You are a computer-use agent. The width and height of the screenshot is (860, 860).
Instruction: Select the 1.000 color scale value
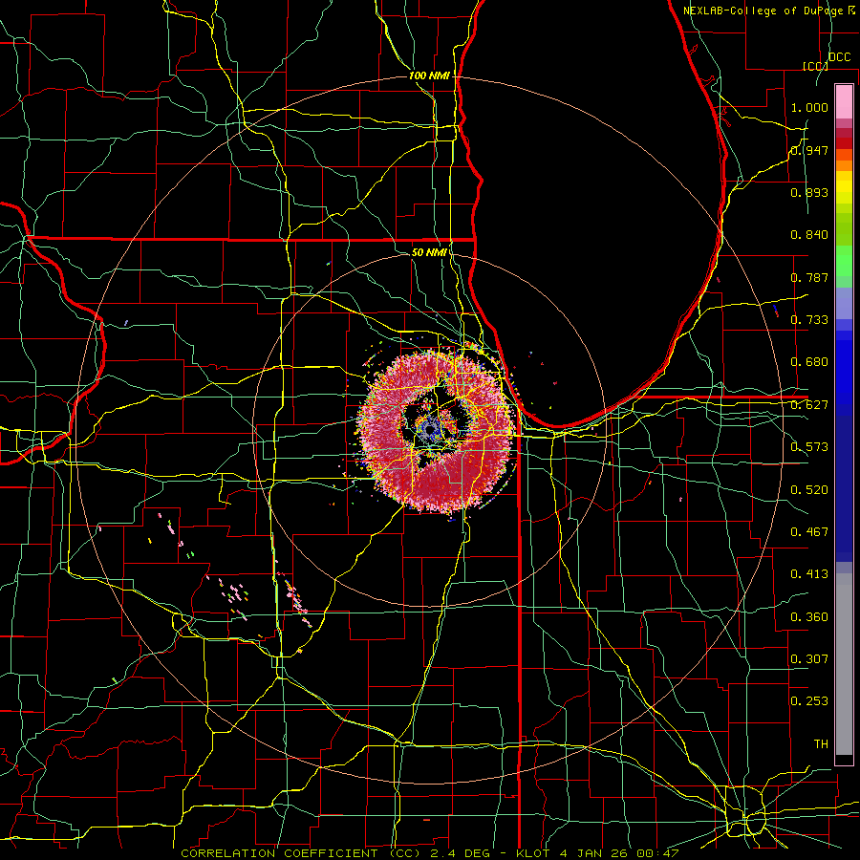[809, 107]
